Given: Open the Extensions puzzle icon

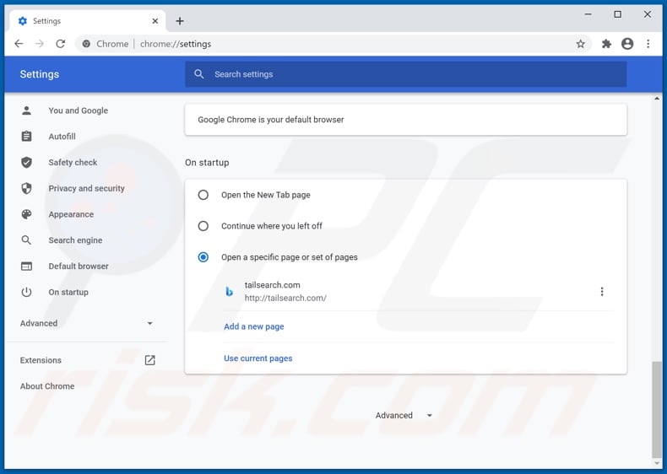Looking at the screenshot, I should tap(606, 44).
